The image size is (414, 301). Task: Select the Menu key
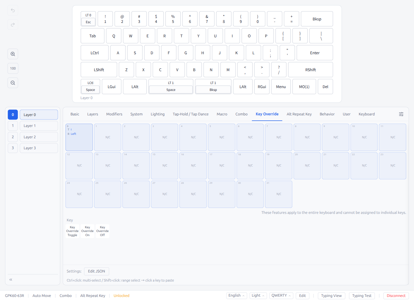point(281,87)
